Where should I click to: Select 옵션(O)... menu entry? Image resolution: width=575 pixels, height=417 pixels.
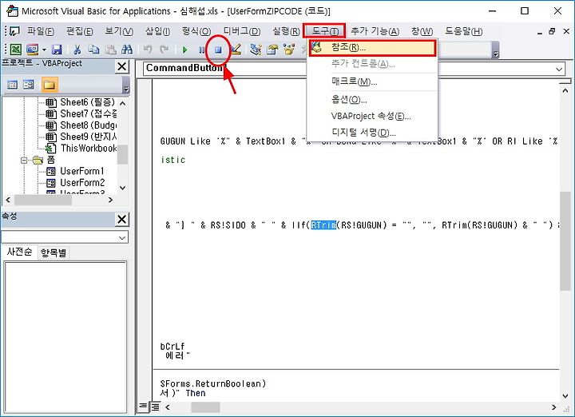373,99
